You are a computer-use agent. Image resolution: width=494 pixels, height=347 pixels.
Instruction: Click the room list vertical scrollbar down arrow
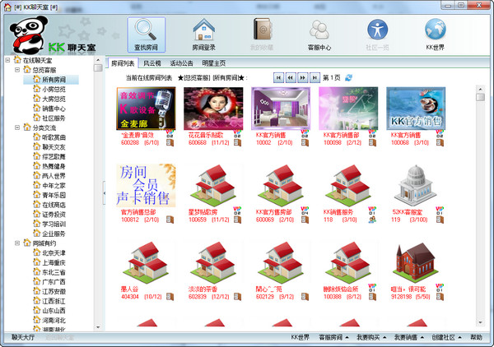480,322
